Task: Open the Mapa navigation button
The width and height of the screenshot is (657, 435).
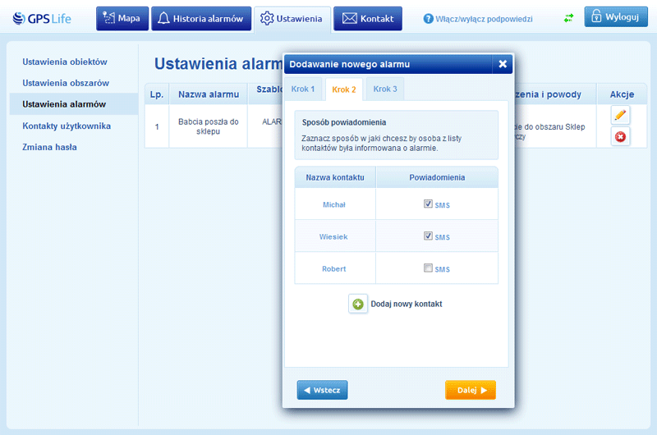Action: click(x=122, y=18)
